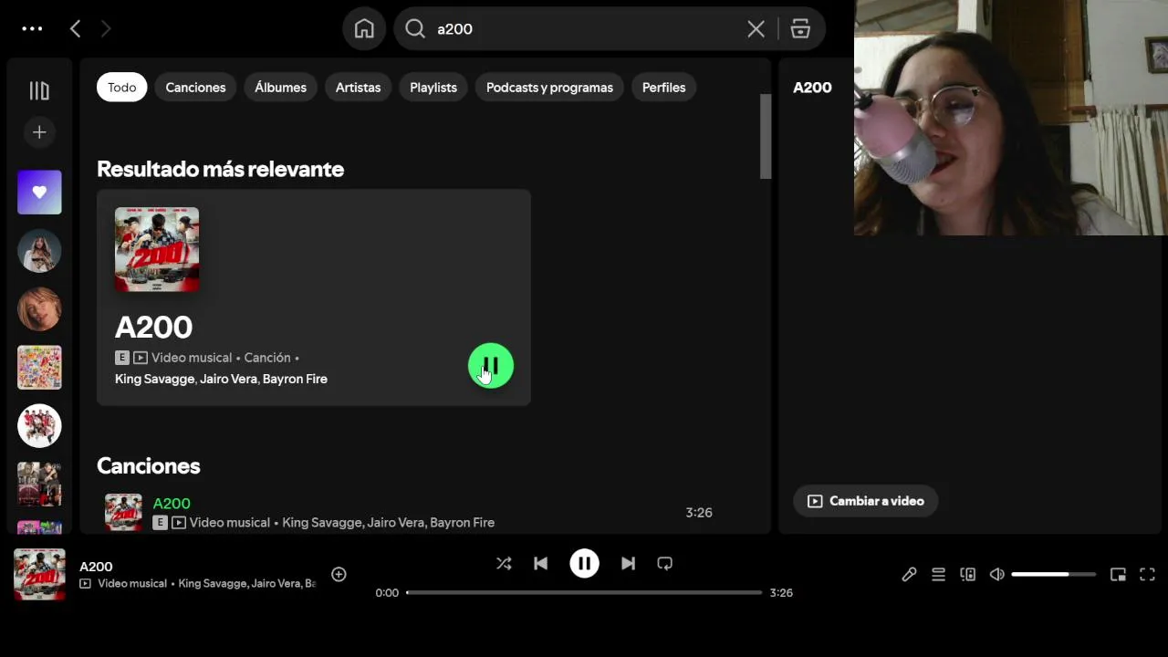
Task: Open A200 title in now-playing bar
Action: (x=96, y=567)
